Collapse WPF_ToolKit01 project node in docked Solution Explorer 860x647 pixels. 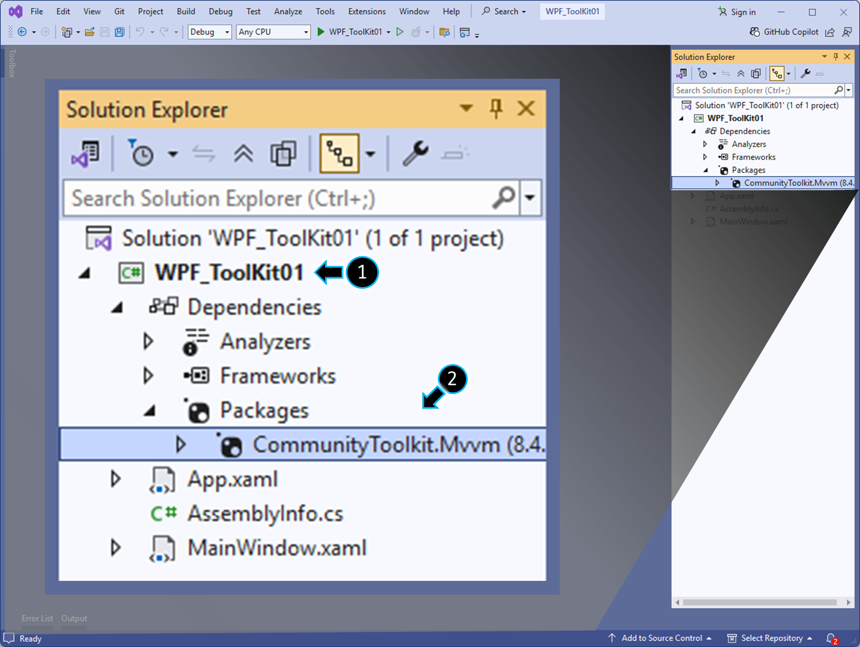click(682, 118)
